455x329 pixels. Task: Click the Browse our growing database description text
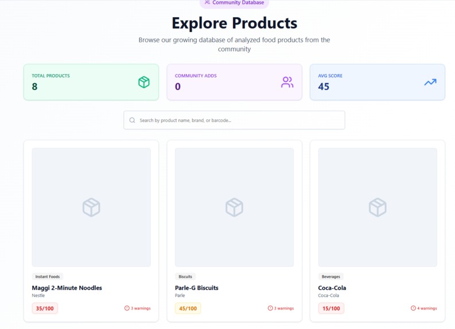coord(234,44)
